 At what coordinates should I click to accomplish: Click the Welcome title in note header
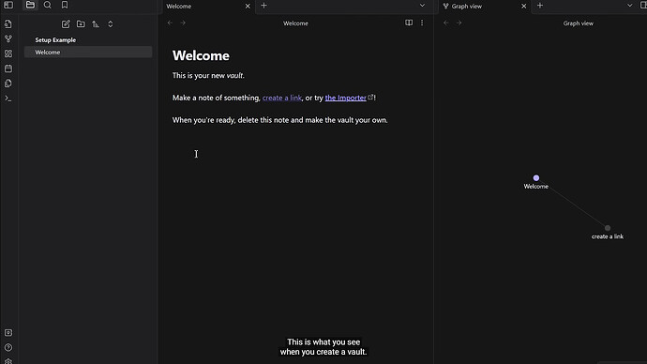point(295,23)
